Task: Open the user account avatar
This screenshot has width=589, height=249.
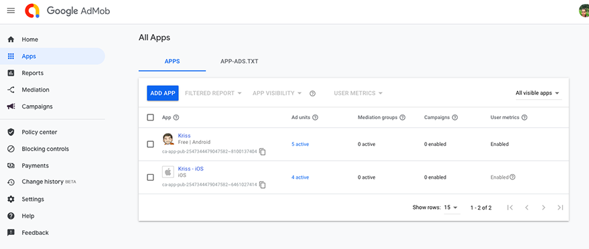Action: 584,11
